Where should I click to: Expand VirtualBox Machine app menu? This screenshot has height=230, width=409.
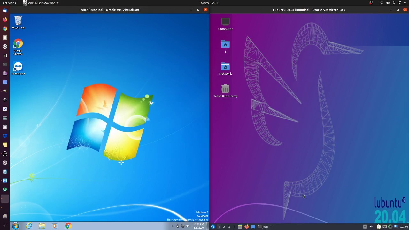point(41,3)
